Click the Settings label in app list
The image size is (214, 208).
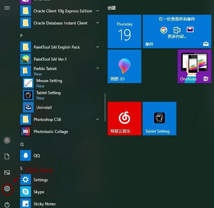click(x=41, y=180)
